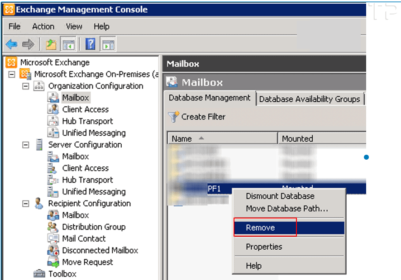Click the Client Access icon under Organization Configuration

coord(53,109)
